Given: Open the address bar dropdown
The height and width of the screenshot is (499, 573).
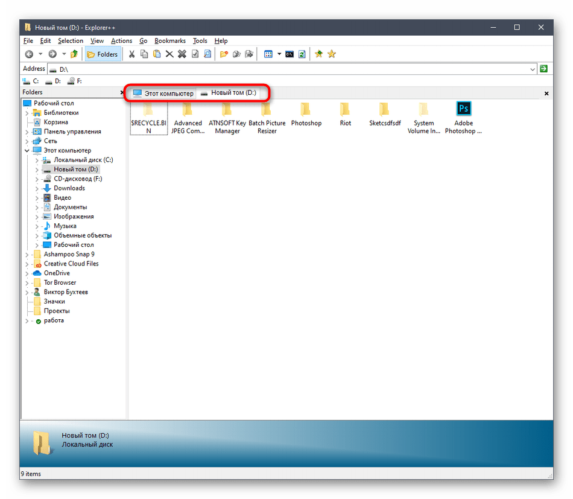Looking at the screenshot, I should point(533,69).
